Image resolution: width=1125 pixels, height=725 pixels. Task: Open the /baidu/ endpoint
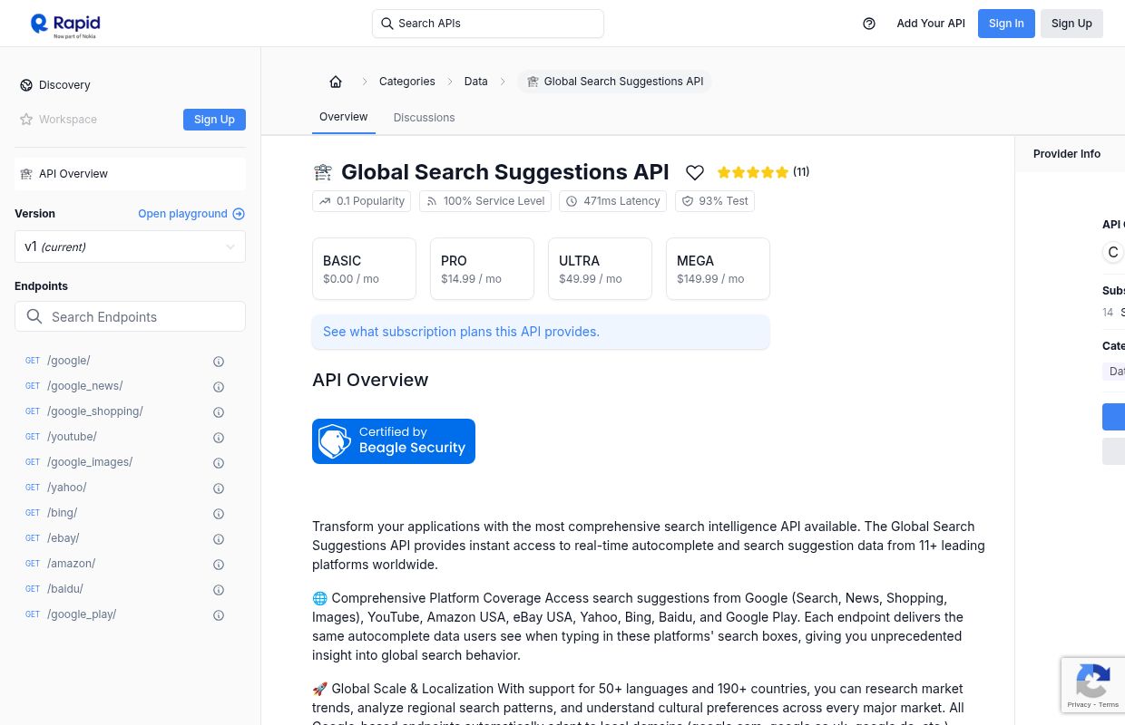[x=65, y=589]
